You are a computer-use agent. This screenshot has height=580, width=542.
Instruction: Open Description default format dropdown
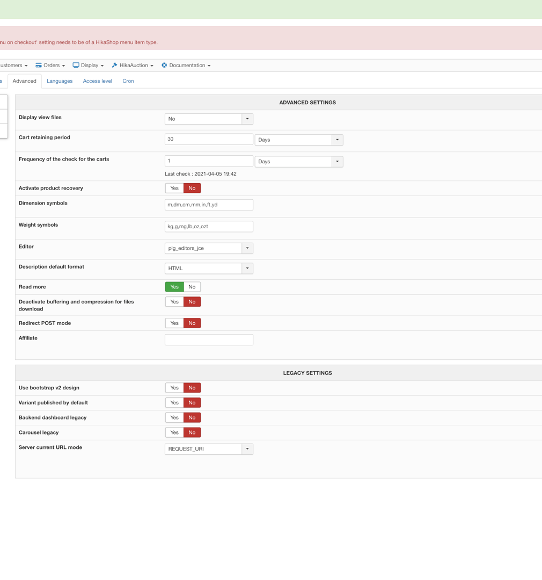pos(209,268)
